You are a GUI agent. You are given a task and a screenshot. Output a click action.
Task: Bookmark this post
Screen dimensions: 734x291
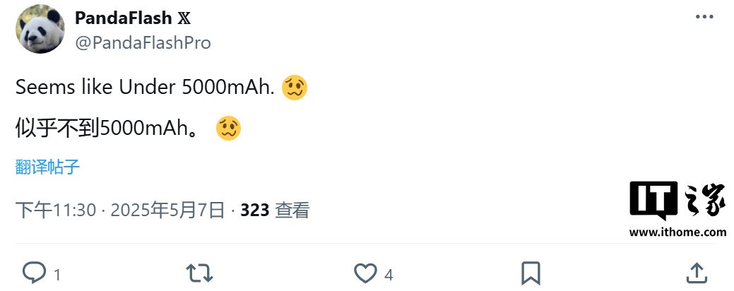coord(531,273)
